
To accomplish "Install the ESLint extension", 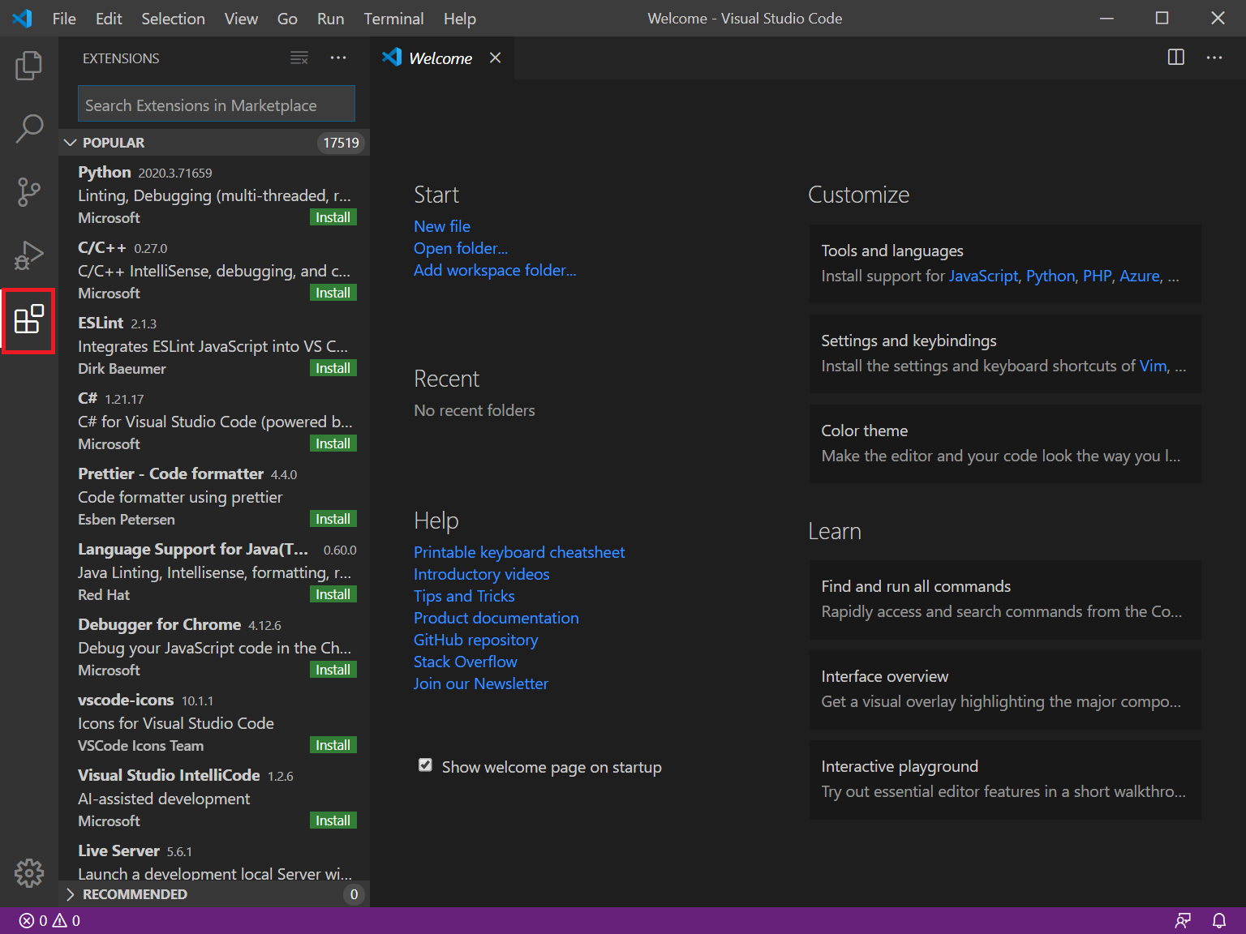I will [333, 368].
